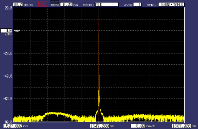Change the 8.00 nm/D span field
198x129 pixels.
point(138,126)
